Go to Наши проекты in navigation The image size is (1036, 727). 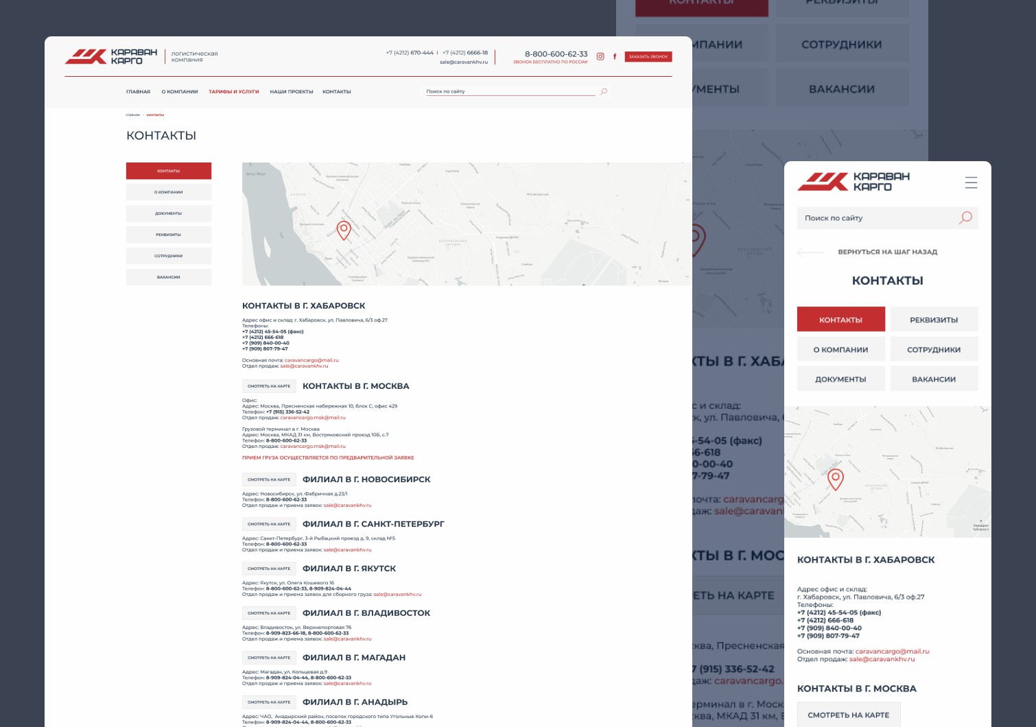click(292, 92)
